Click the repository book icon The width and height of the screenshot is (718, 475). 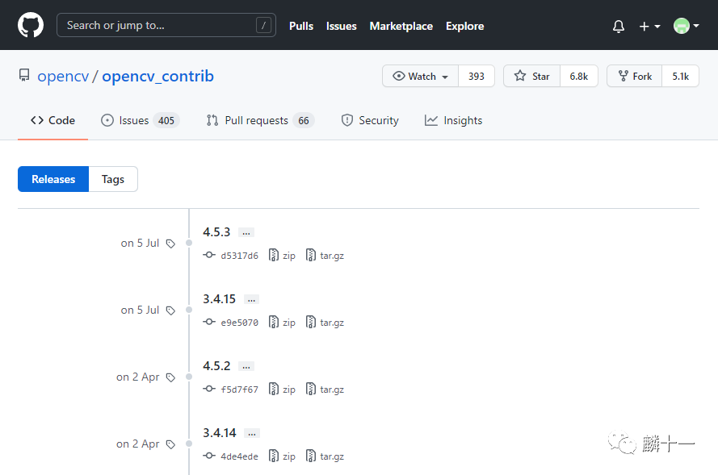tap(24, 76)
